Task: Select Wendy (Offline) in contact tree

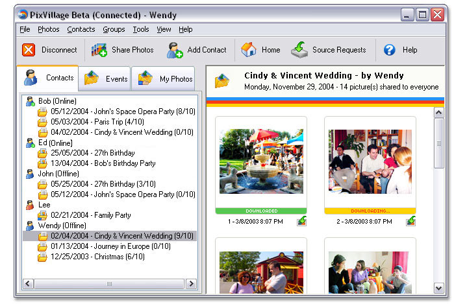Action: point(62,226)
